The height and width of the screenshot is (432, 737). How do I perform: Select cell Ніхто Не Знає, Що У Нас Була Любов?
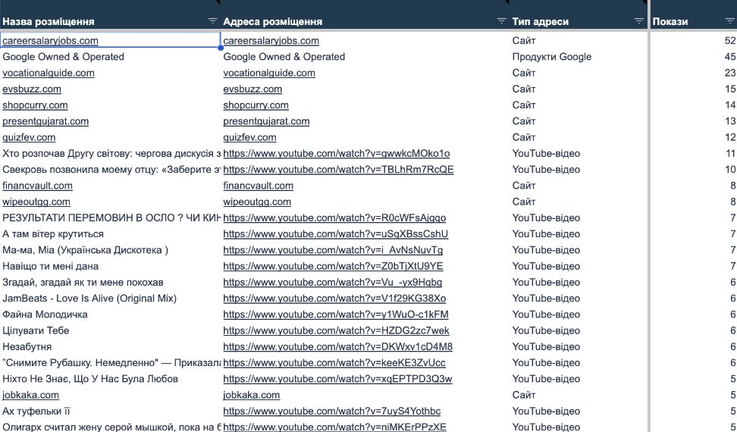click(x=110, y=378)
